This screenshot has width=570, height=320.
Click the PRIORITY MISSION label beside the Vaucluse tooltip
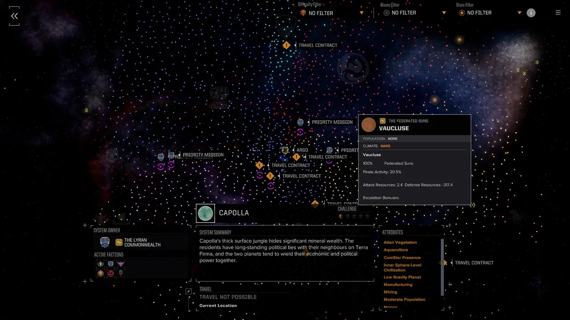332,122
